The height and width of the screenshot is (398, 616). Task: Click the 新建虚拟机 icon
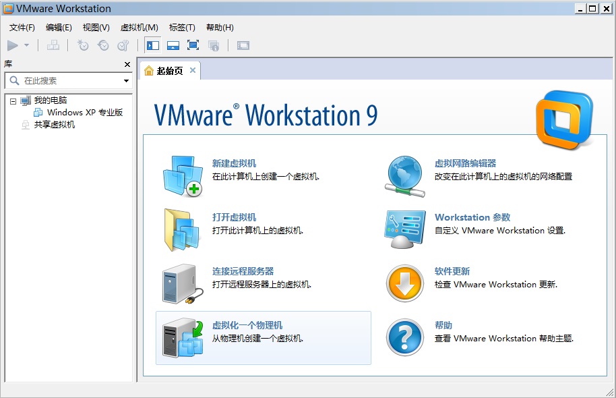coord(183,176)
